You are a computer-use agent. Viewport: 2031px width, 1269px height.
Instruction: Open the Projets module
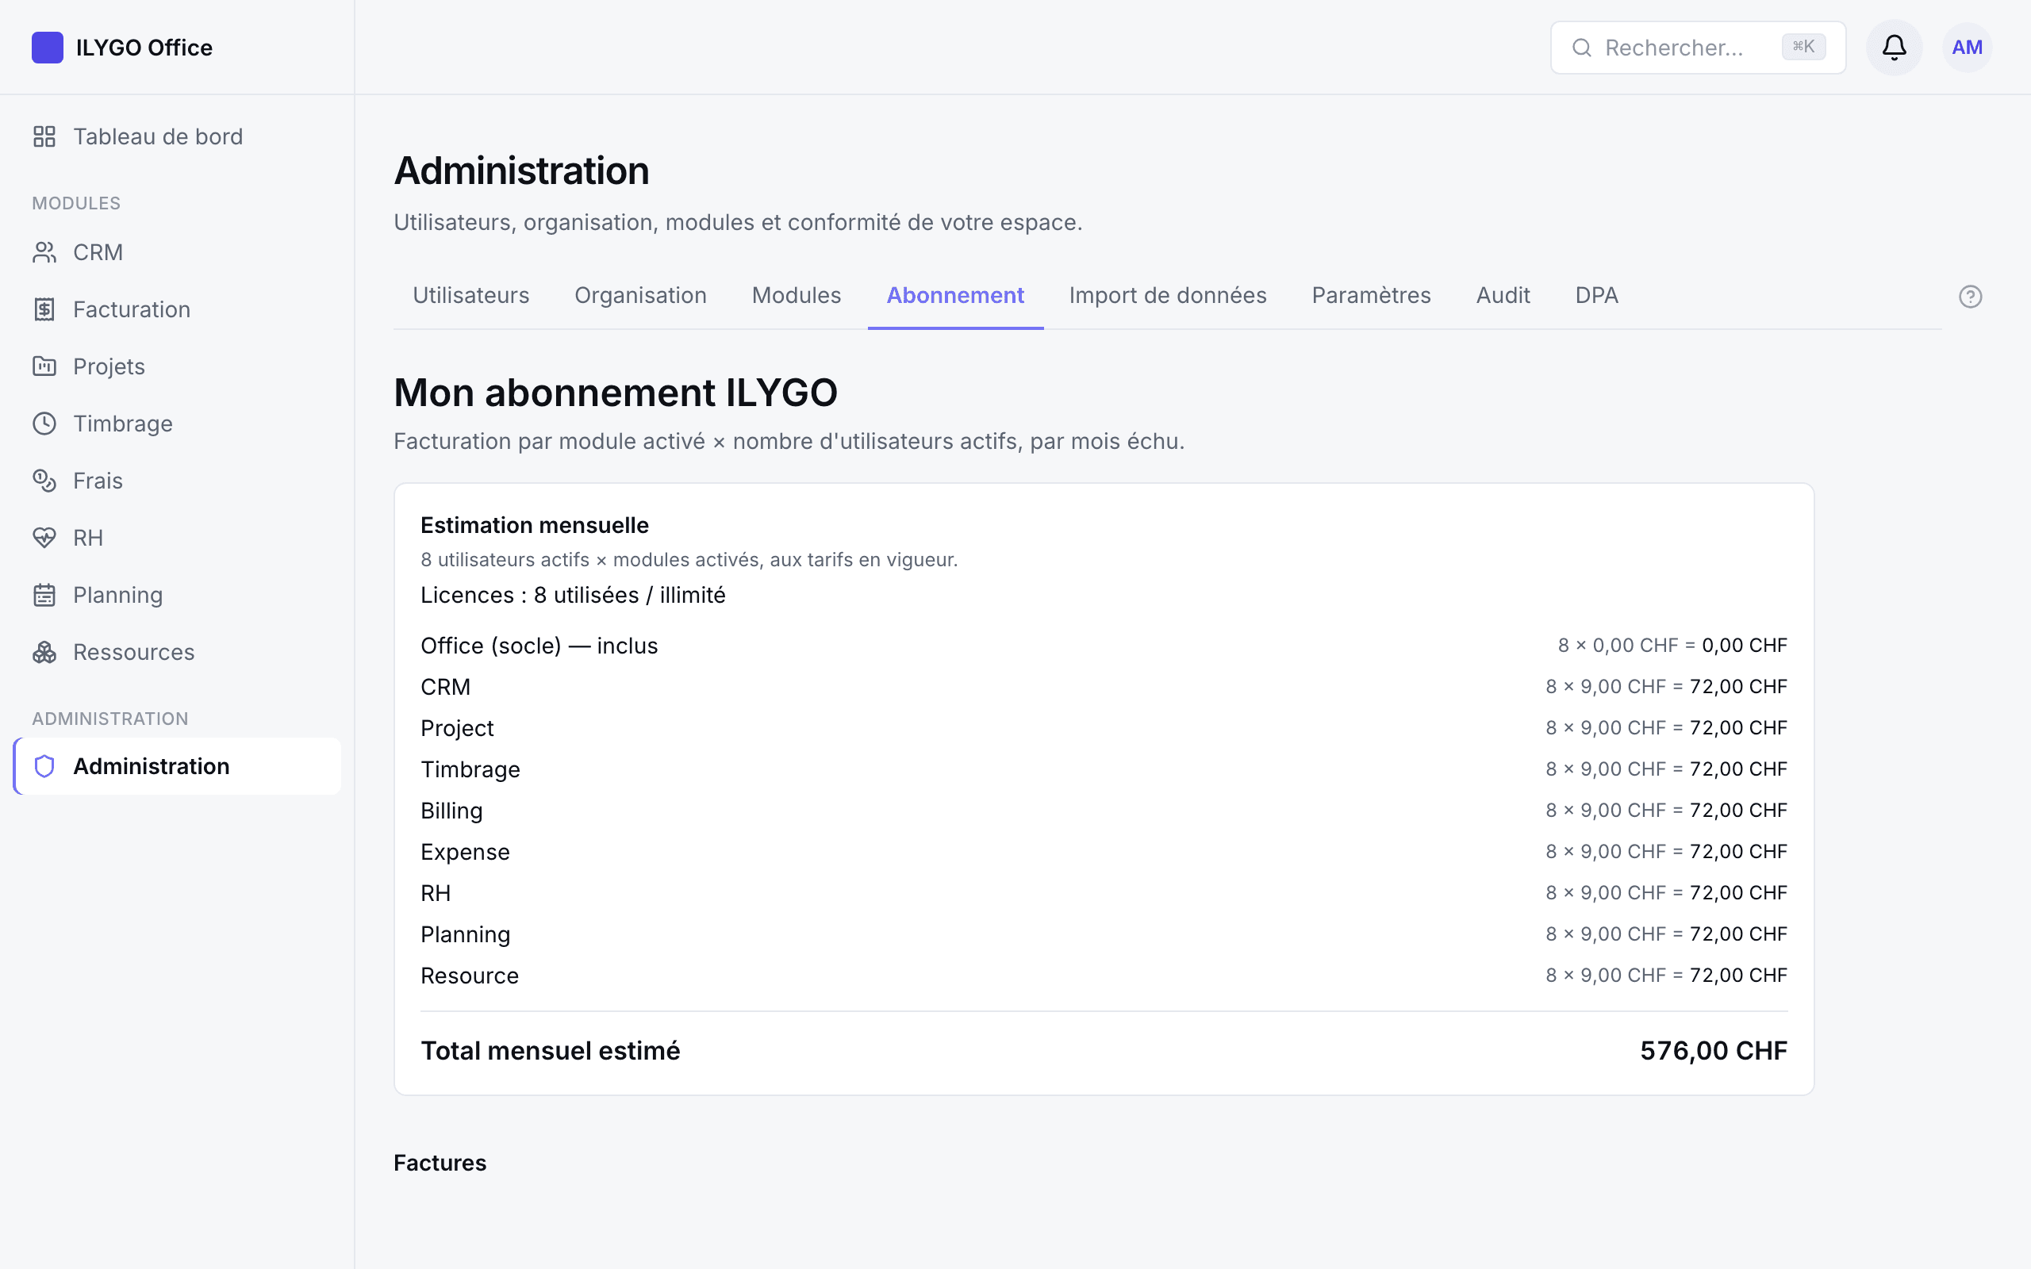[177, 366]
